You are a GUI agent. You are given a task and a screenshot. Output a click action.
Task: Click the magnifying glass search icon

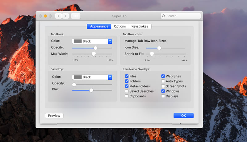164,16
